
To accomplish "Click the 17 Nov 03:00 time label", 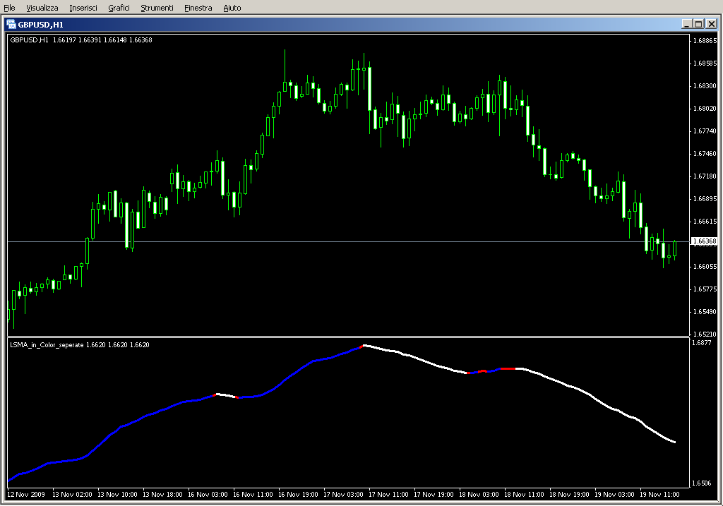I will (343, 495).
